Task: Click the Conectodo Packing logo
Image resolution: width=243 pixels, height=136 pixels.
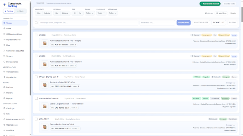Action: click(x=12, y=5)
